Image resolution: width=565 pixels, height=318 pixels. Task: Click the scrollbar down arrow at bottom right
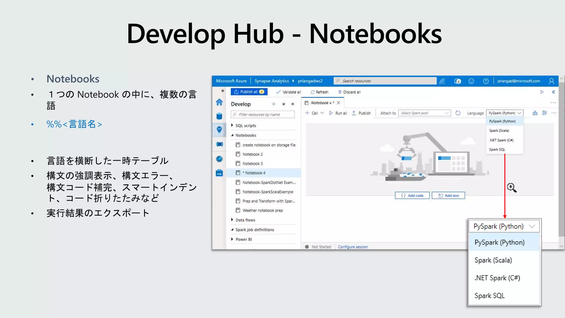(561, 246)
